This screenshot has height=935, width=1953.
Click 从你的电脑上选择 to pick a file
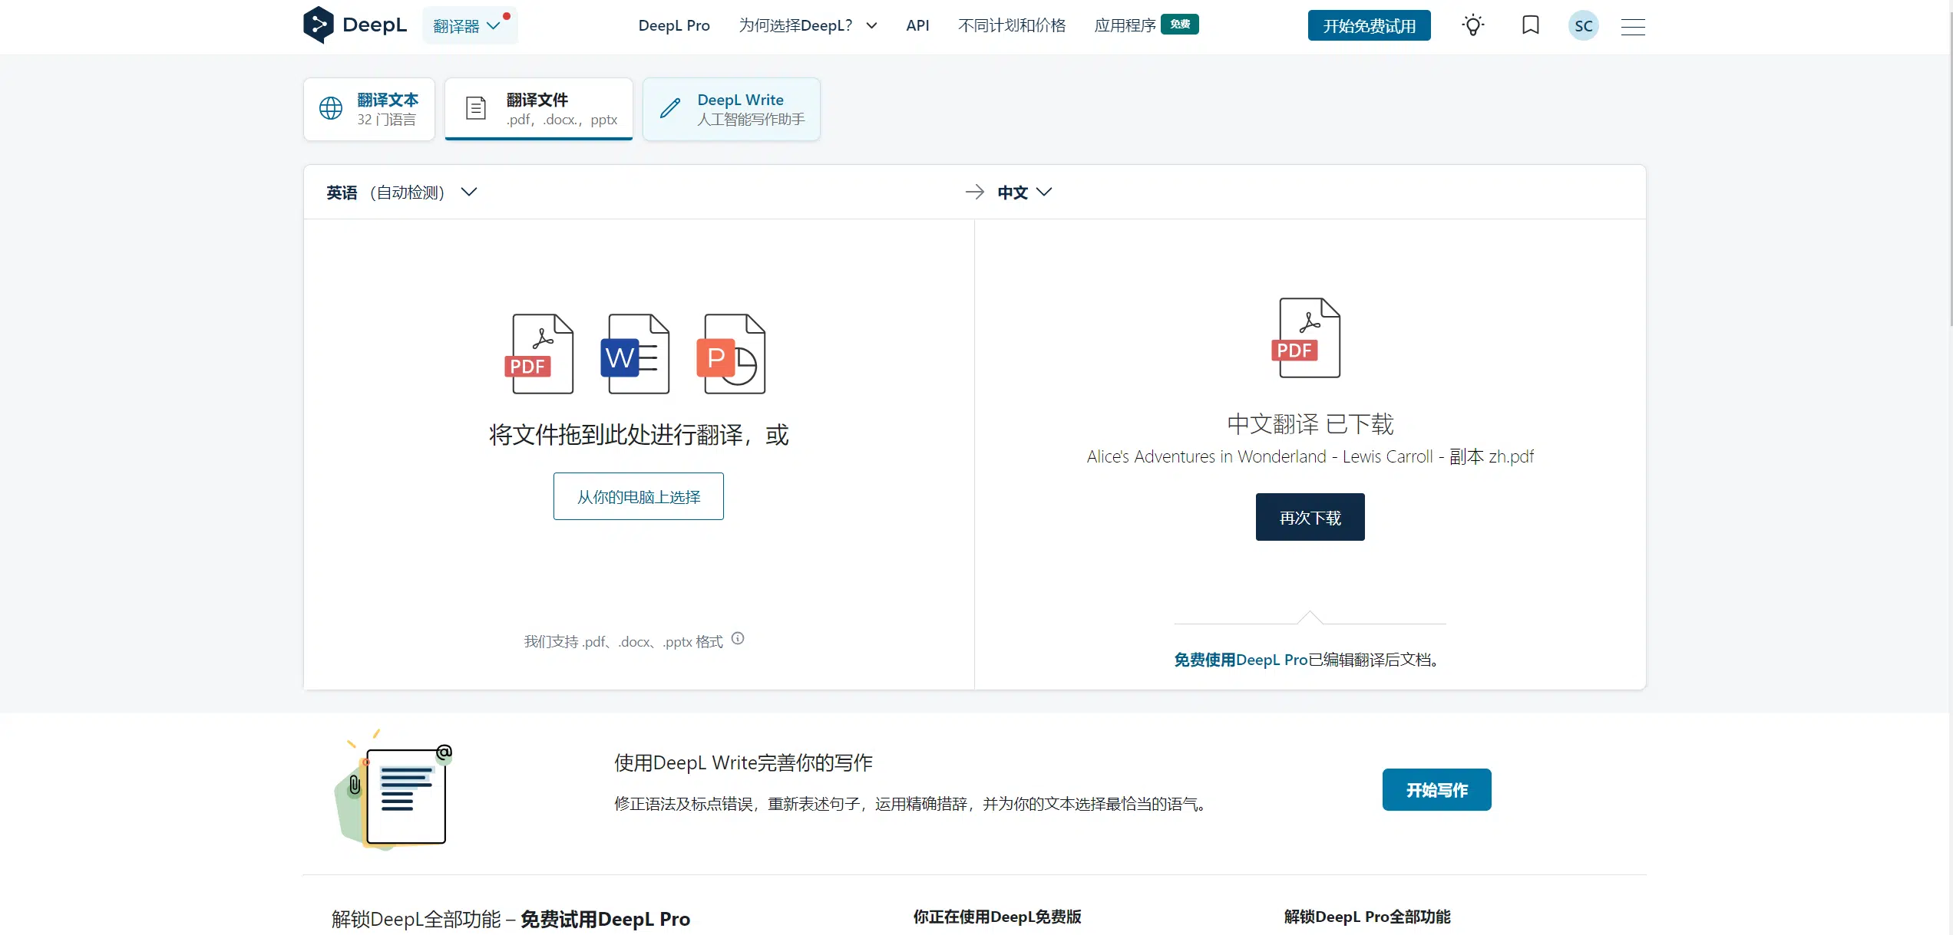(637, 496)
